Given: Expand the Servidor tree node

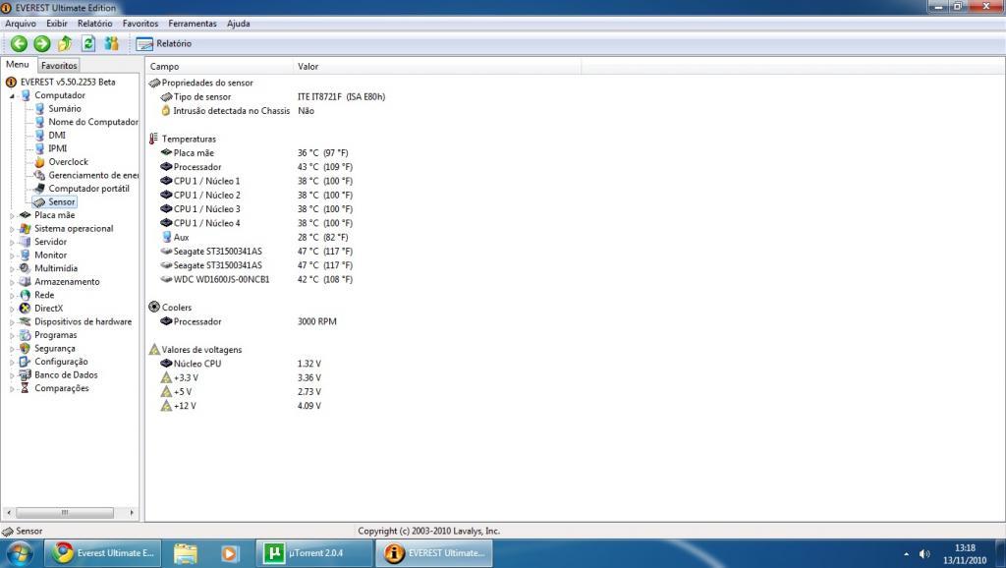Looking at the screenshot, I should [x=12, y=242].
